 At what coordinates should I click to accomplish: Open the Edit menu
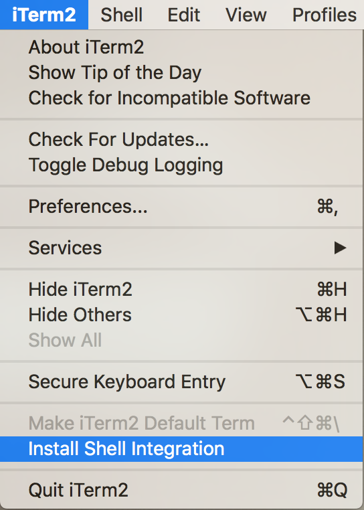pyautogui.click(x=183, y=15)
